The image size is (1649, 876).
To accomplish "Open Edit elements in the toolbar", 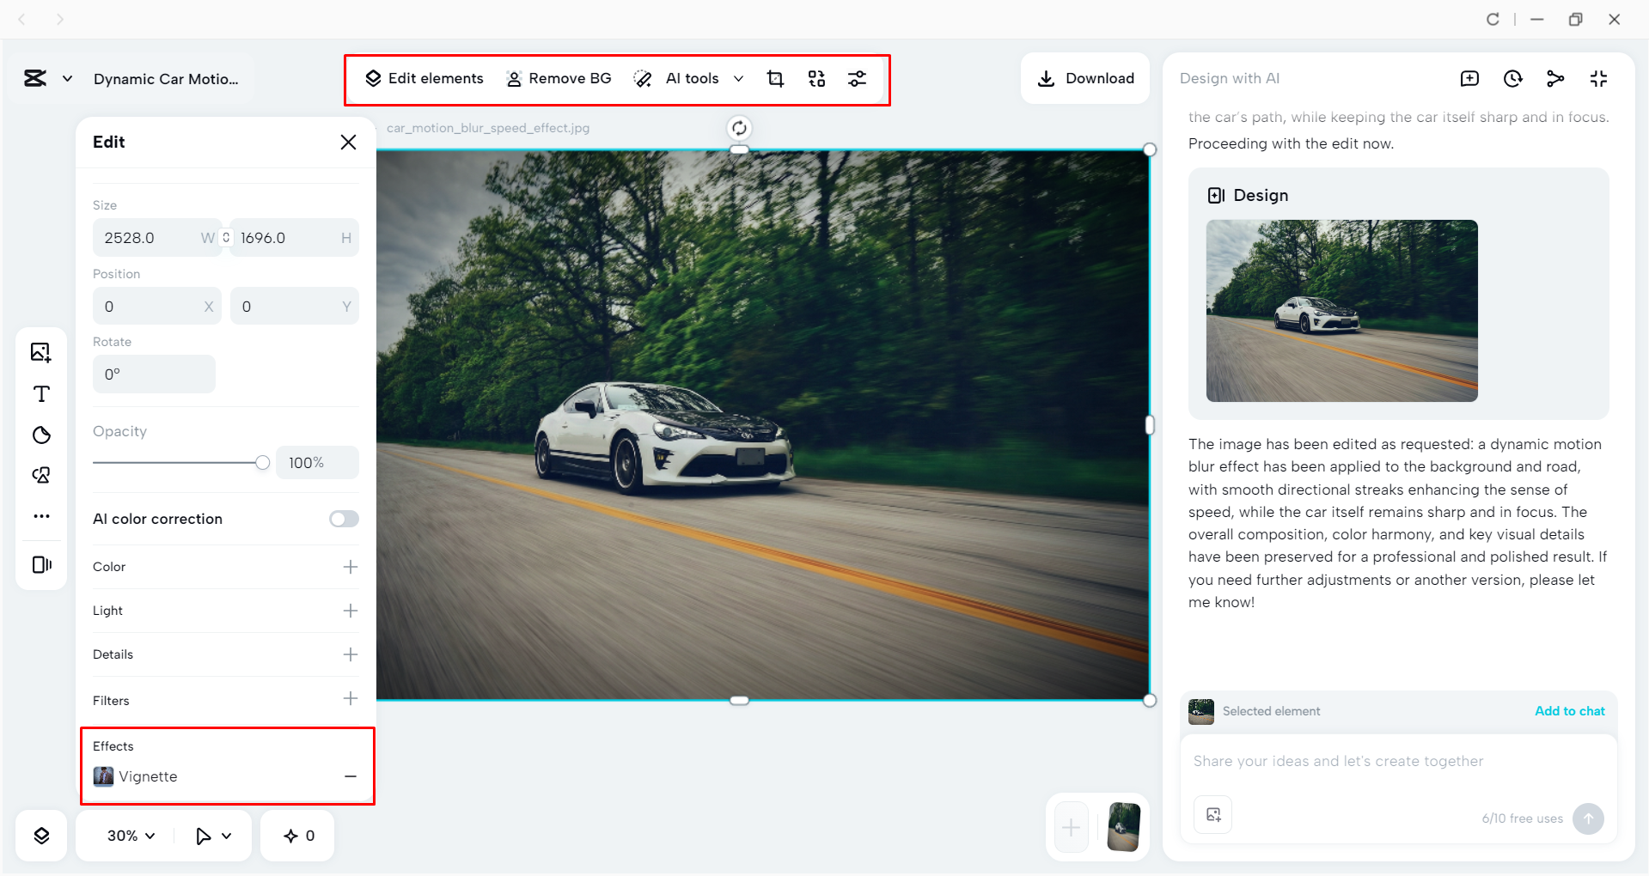I will pyautogui.click(x=424, y=78).
